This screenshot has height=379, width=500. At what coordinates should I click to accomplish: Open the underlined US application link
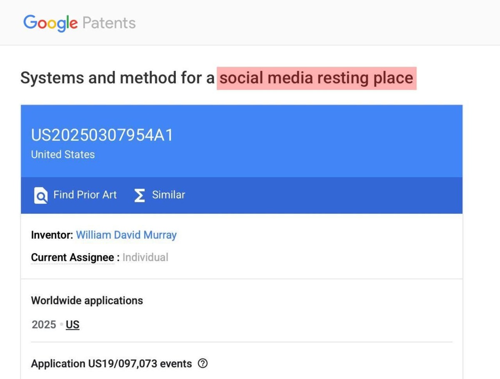[72, 325]
